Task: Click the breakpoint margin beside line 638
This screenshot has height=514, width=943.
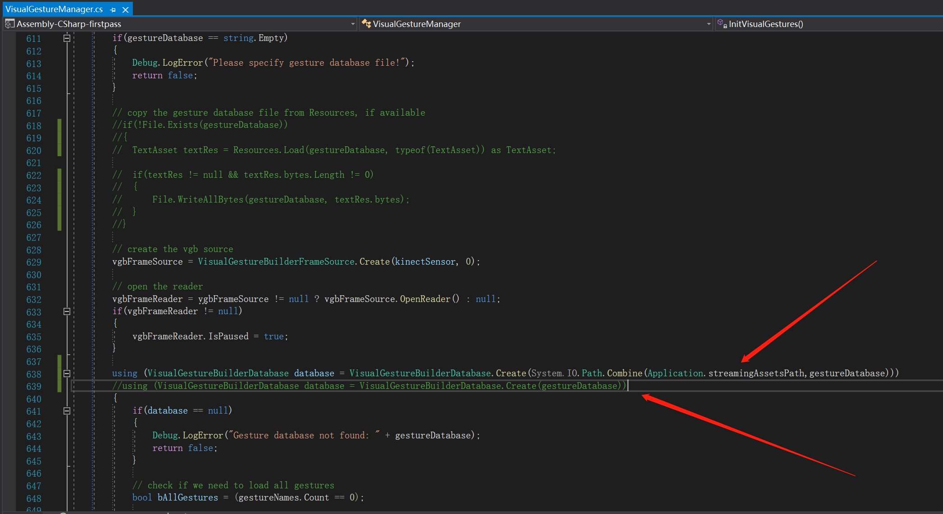Action: click(9, 374)
